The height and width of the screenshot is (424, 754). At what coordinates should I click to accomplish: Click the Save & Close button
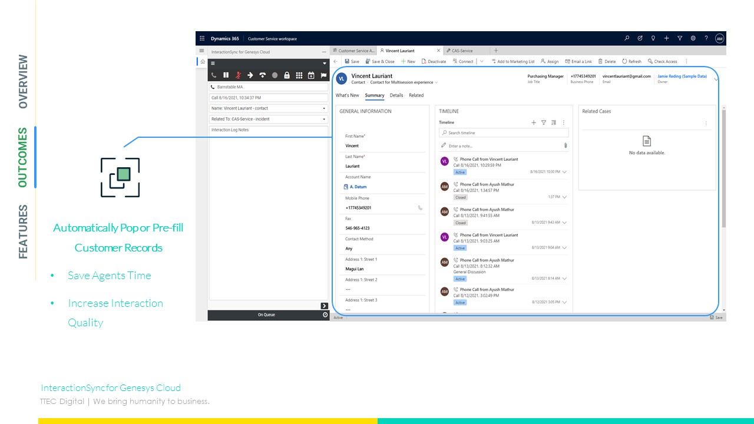[380, 61]
